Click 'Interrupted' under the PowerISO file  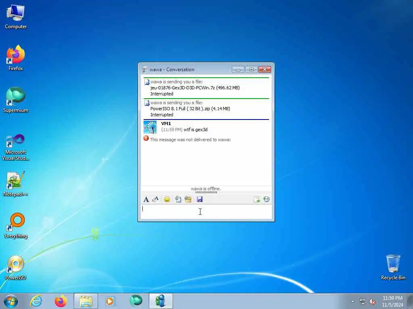tap(162, 115)
